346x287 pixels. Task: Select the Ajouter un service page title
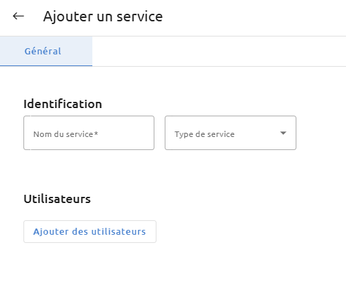[103, 17]
